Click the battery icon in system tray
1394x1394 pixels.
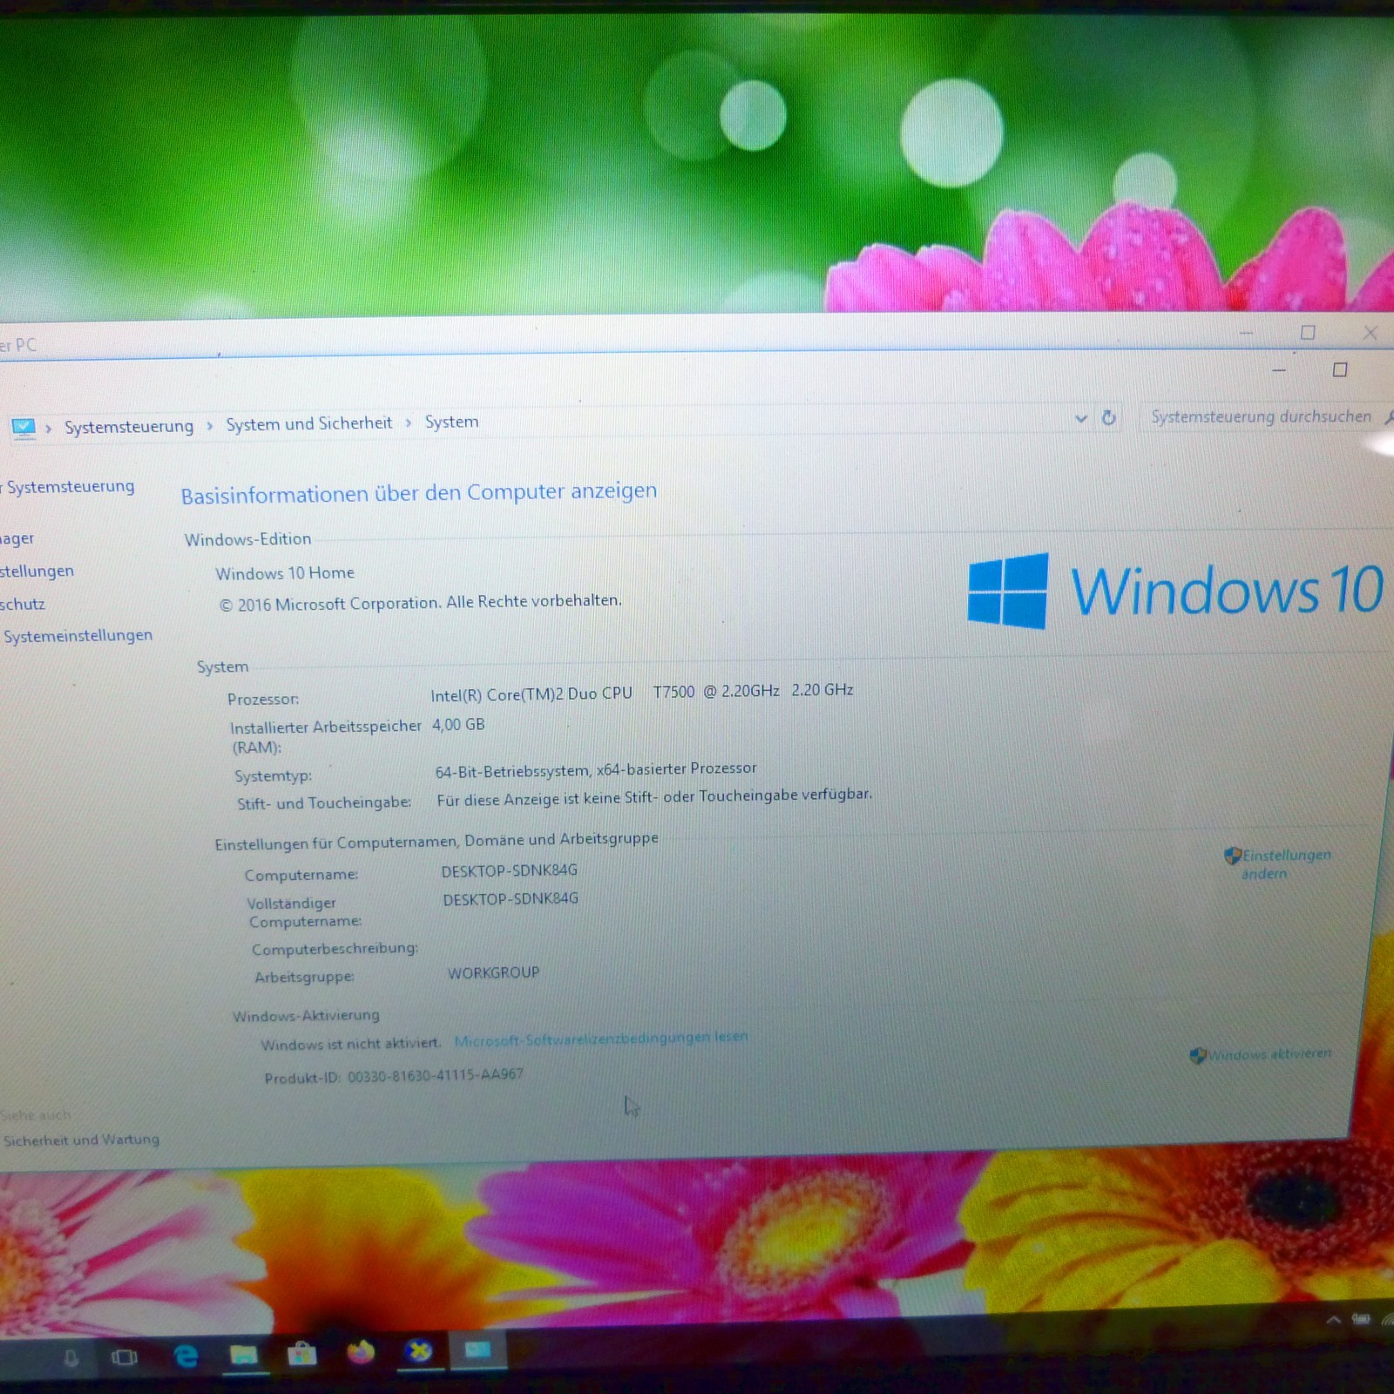(1361, 1319)
